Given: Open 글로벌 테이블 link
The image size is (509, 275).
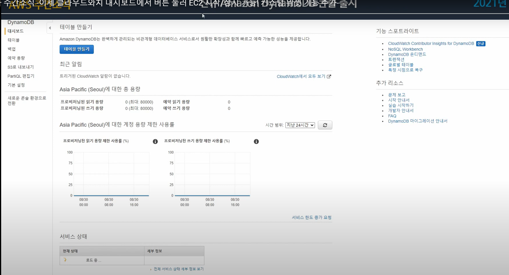Looking at the screenshot, I should click(401, 65).
